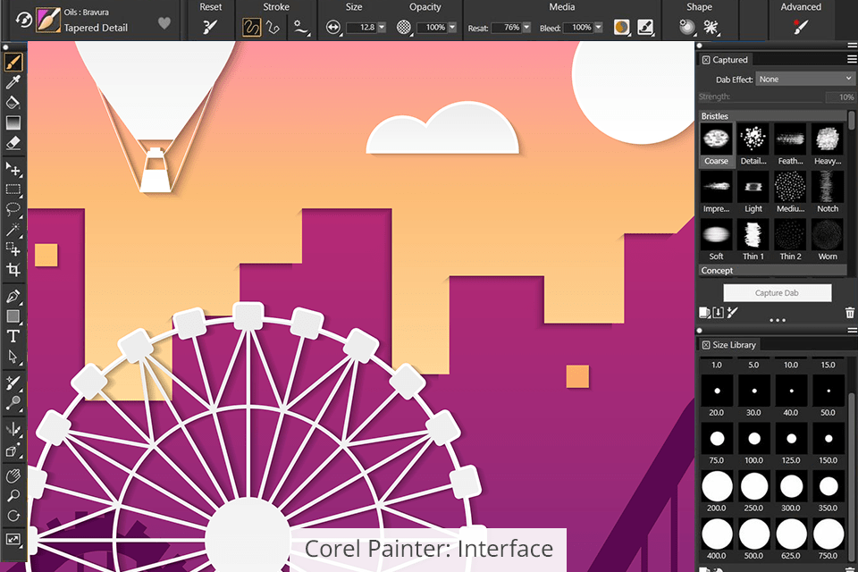Screen dimensions: 858x572
Task: Select the Paint Bucket tool
Action: coord(13,103)
